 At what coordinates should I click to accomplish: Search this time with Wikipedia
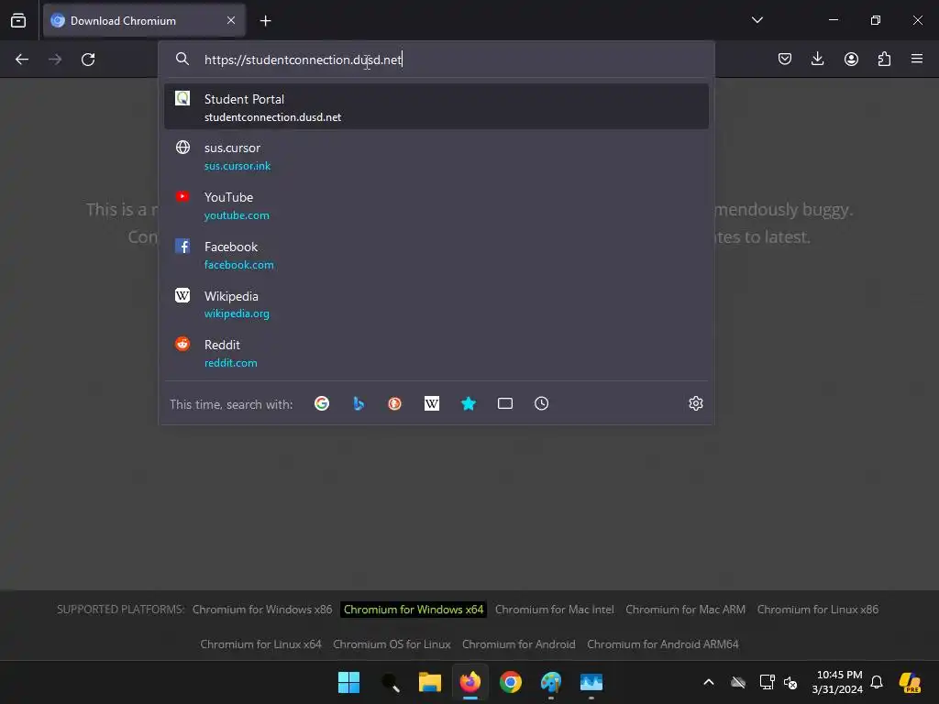[432, 403]
